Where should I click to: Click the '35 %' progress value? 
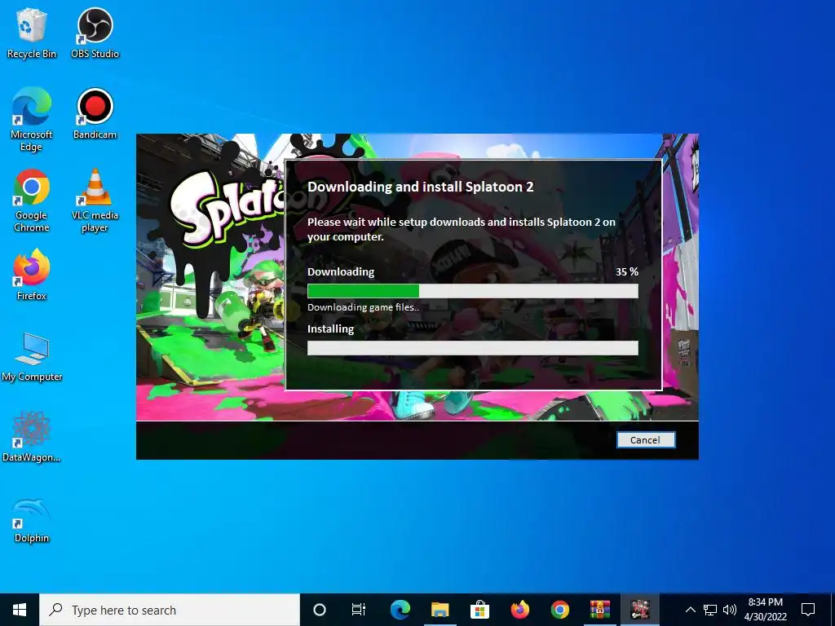(x=627, y=271)
